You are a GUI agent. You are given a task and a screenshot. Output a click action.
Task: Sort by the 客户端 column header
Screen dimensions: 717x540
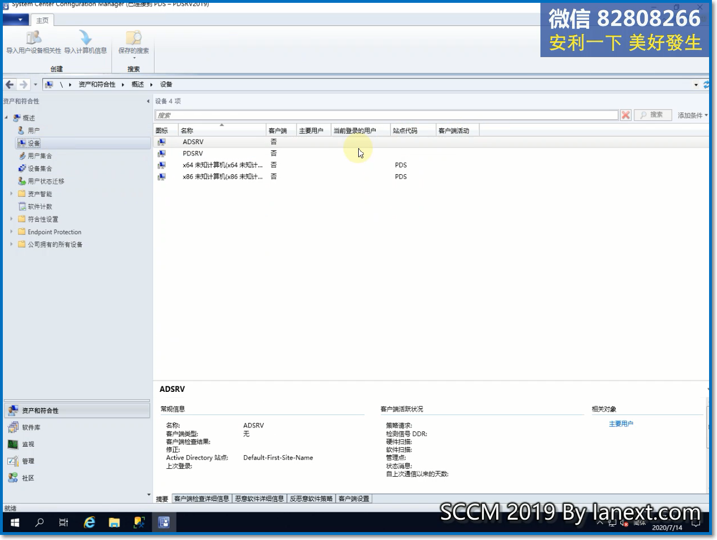[x=281, y=131]
